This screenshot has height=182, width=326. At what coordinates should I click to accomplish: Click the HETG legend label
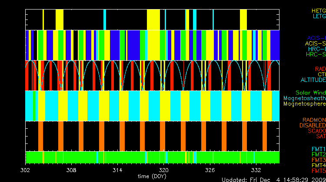318,10
